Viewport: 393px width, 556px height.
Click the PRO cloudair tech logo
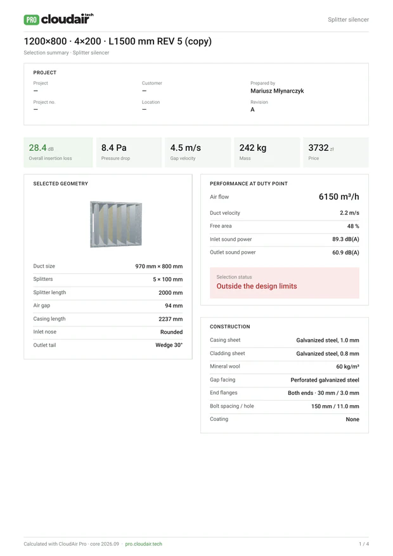[58, 19]
